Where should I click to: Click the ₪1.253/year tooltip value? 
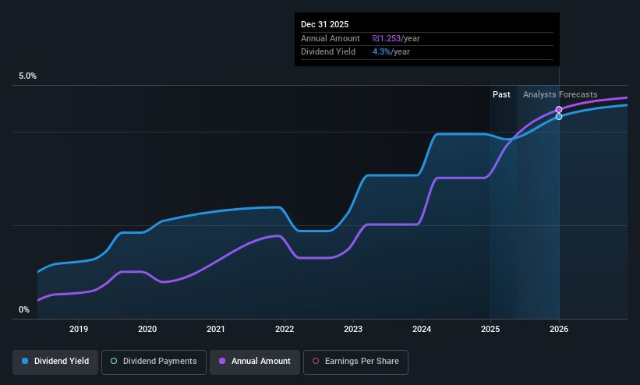pos(396,38)
